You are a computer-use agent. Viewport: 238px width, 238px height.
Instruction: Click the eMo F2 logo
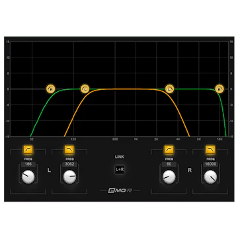pyautogui.click(x=120, y=190)
